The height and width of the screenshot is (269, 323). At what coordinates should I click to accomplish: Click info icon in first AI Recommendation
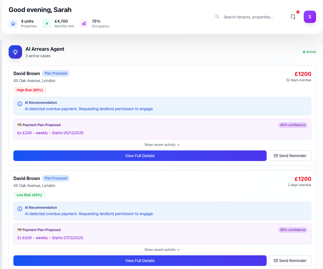20,104
